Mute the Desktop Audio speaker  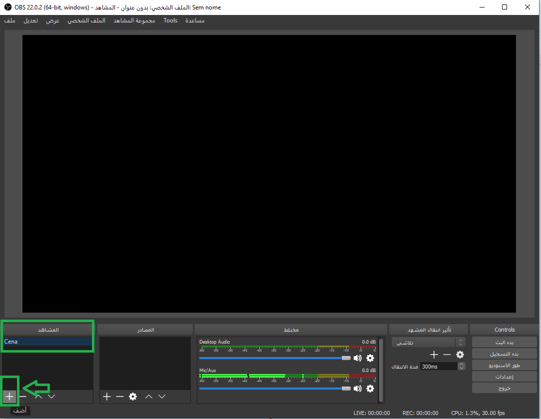358,358
